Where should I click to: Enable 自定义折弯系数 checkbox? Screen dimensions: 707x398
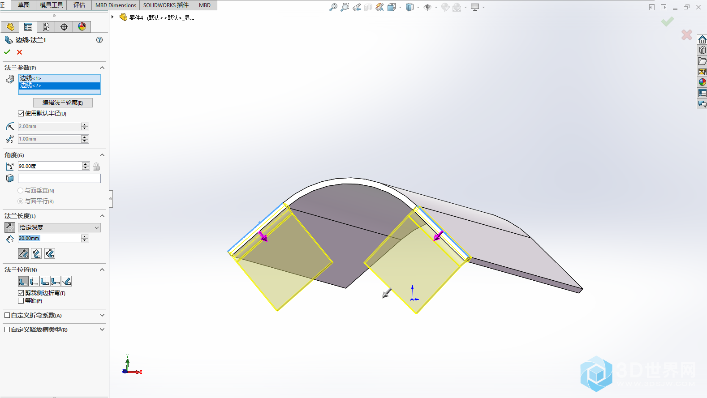click(7, 315)
